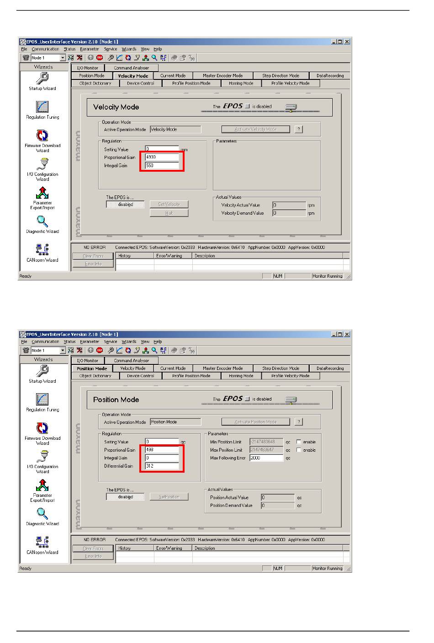Screen dimensions: 434x643
Task: Open I/O Monitor tab in Velocity Mode window
Action: click(x=87, y=68)
